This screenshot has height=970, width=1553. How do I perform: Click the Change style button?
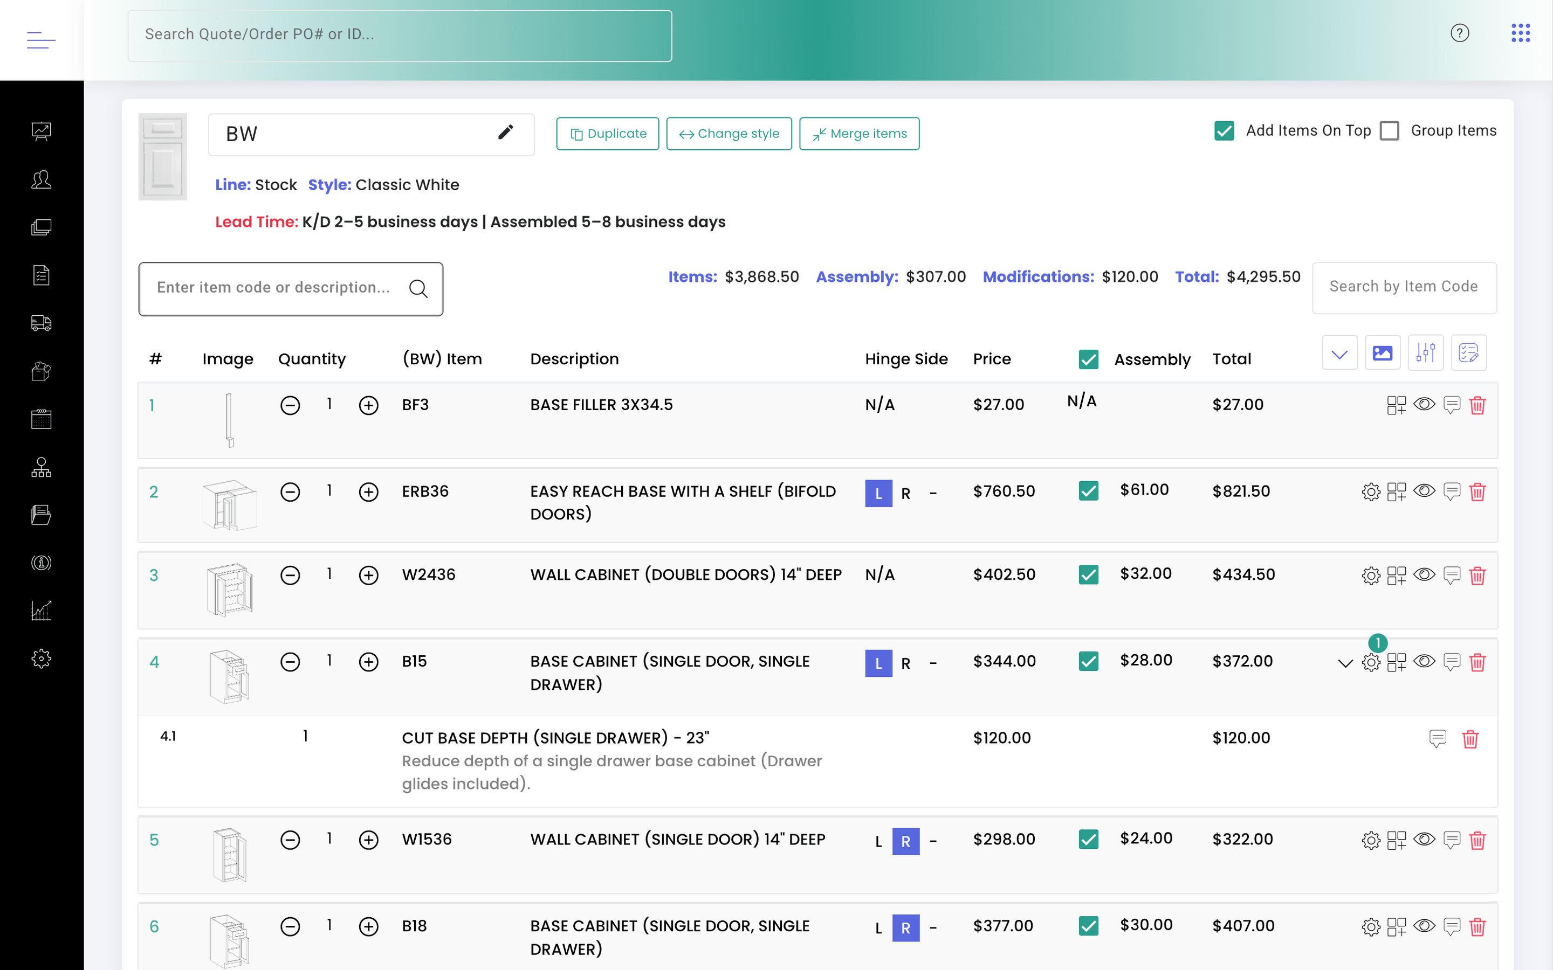729,134
